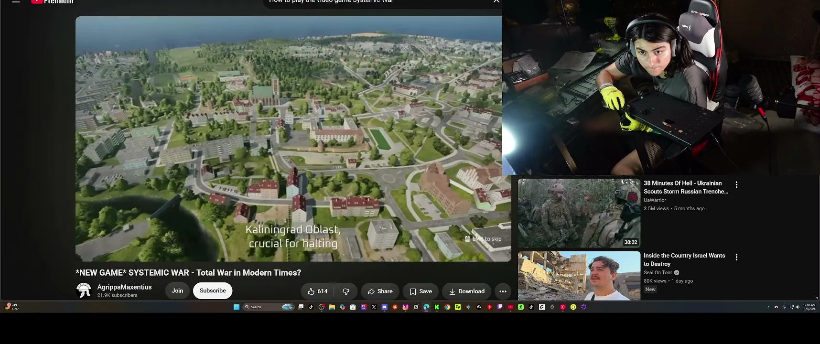Open 38 Minutes Of Hell video title
The image size is (820, 344).
[x=686, y=187]
